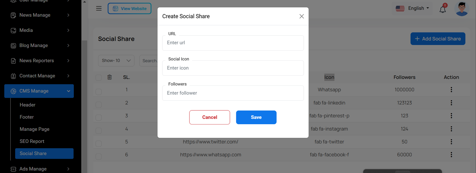The image size is (476, 173).
Task: Click the Enter url input field
Action: click(x=233, y=43)
